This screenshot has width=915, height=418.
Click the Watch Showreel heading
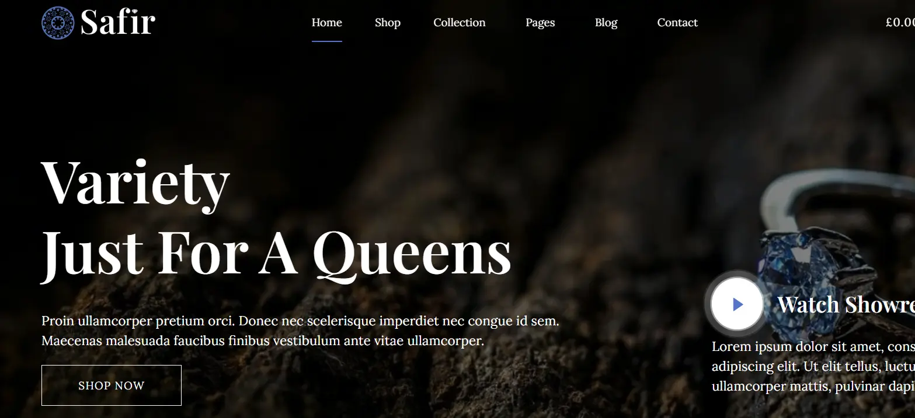pyautogui.click(x=846, y=304)
